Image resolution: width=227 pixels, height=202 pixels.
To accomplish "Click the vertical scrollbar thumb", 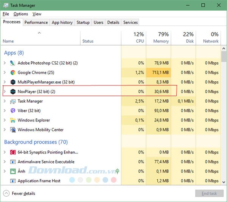I will pos(224,56).
